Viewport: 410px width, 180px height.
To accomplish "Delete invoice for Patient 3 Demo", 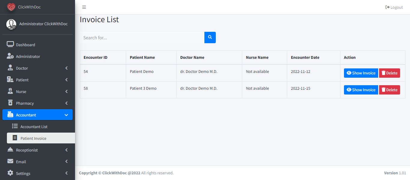I will tap(389, 90).
